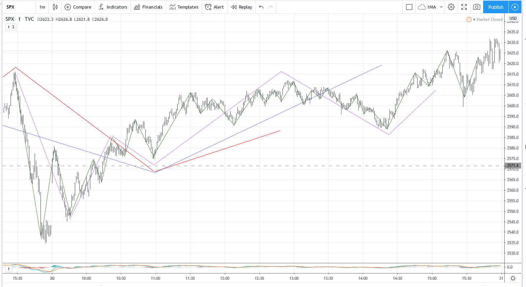Open the candle chart style picker
Image resolution: width=526 pixels, height=287 pixels.
[55, 7]
